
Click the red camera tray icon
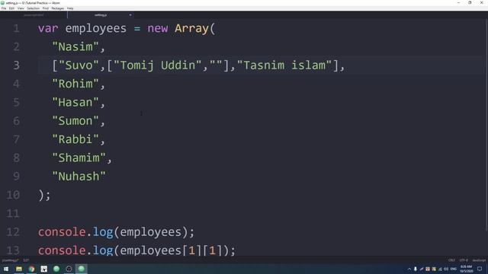[x=428, y=269]
